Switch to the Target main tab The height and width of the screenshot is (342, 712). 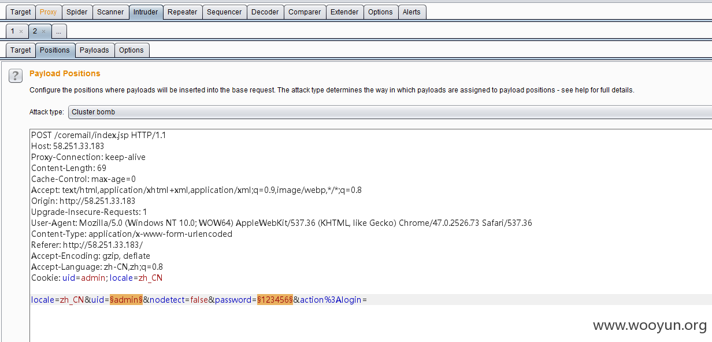pos(21,12)
